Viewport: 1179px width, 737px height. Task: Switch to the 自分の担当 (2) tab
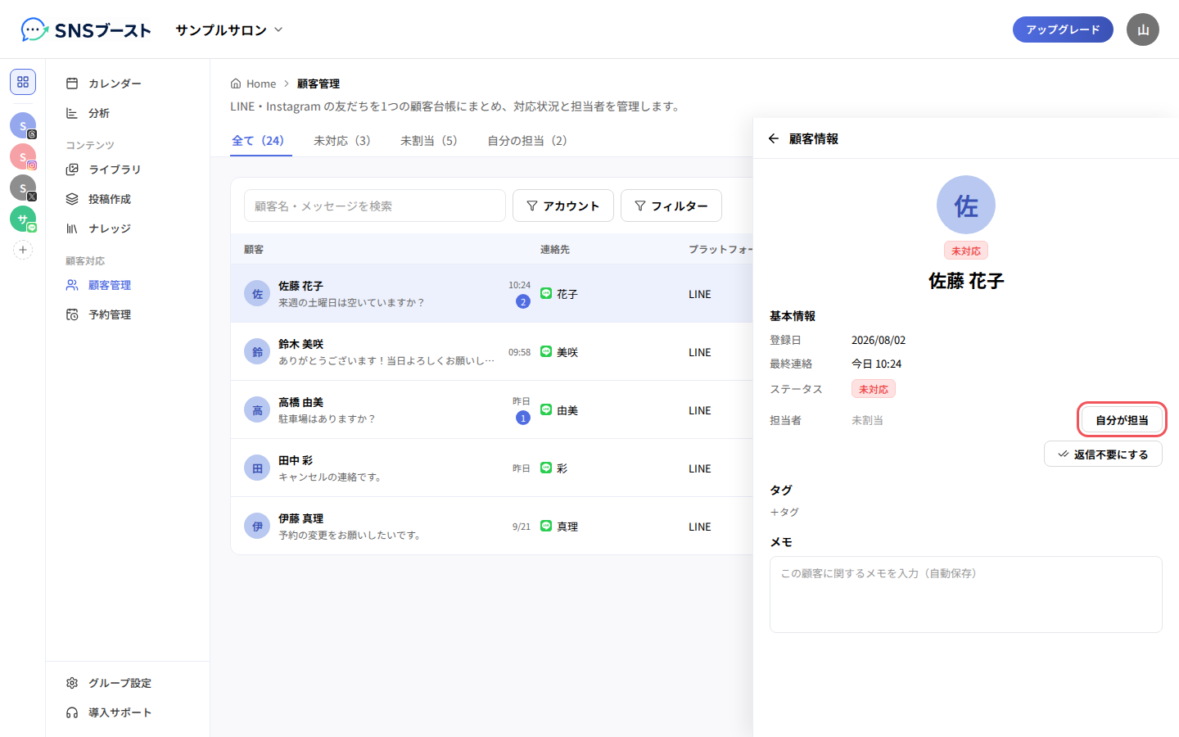click(x=527, y=141)
